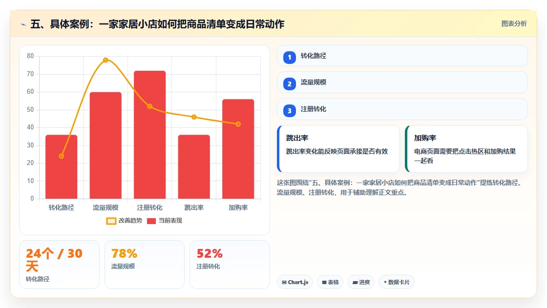
Task: Click the trend line point above 转化路径 bar
Action: tap(62, 156)
